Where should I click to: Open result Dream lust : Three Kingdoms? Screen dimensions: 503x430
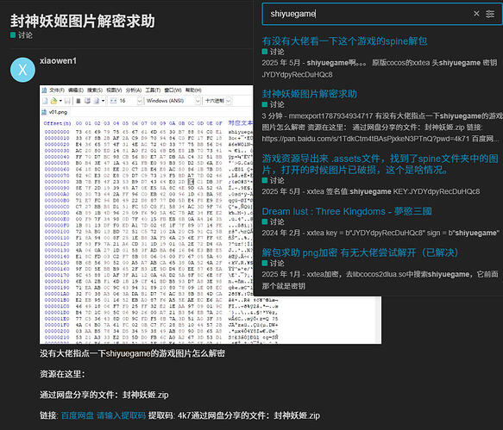(347, 211)
